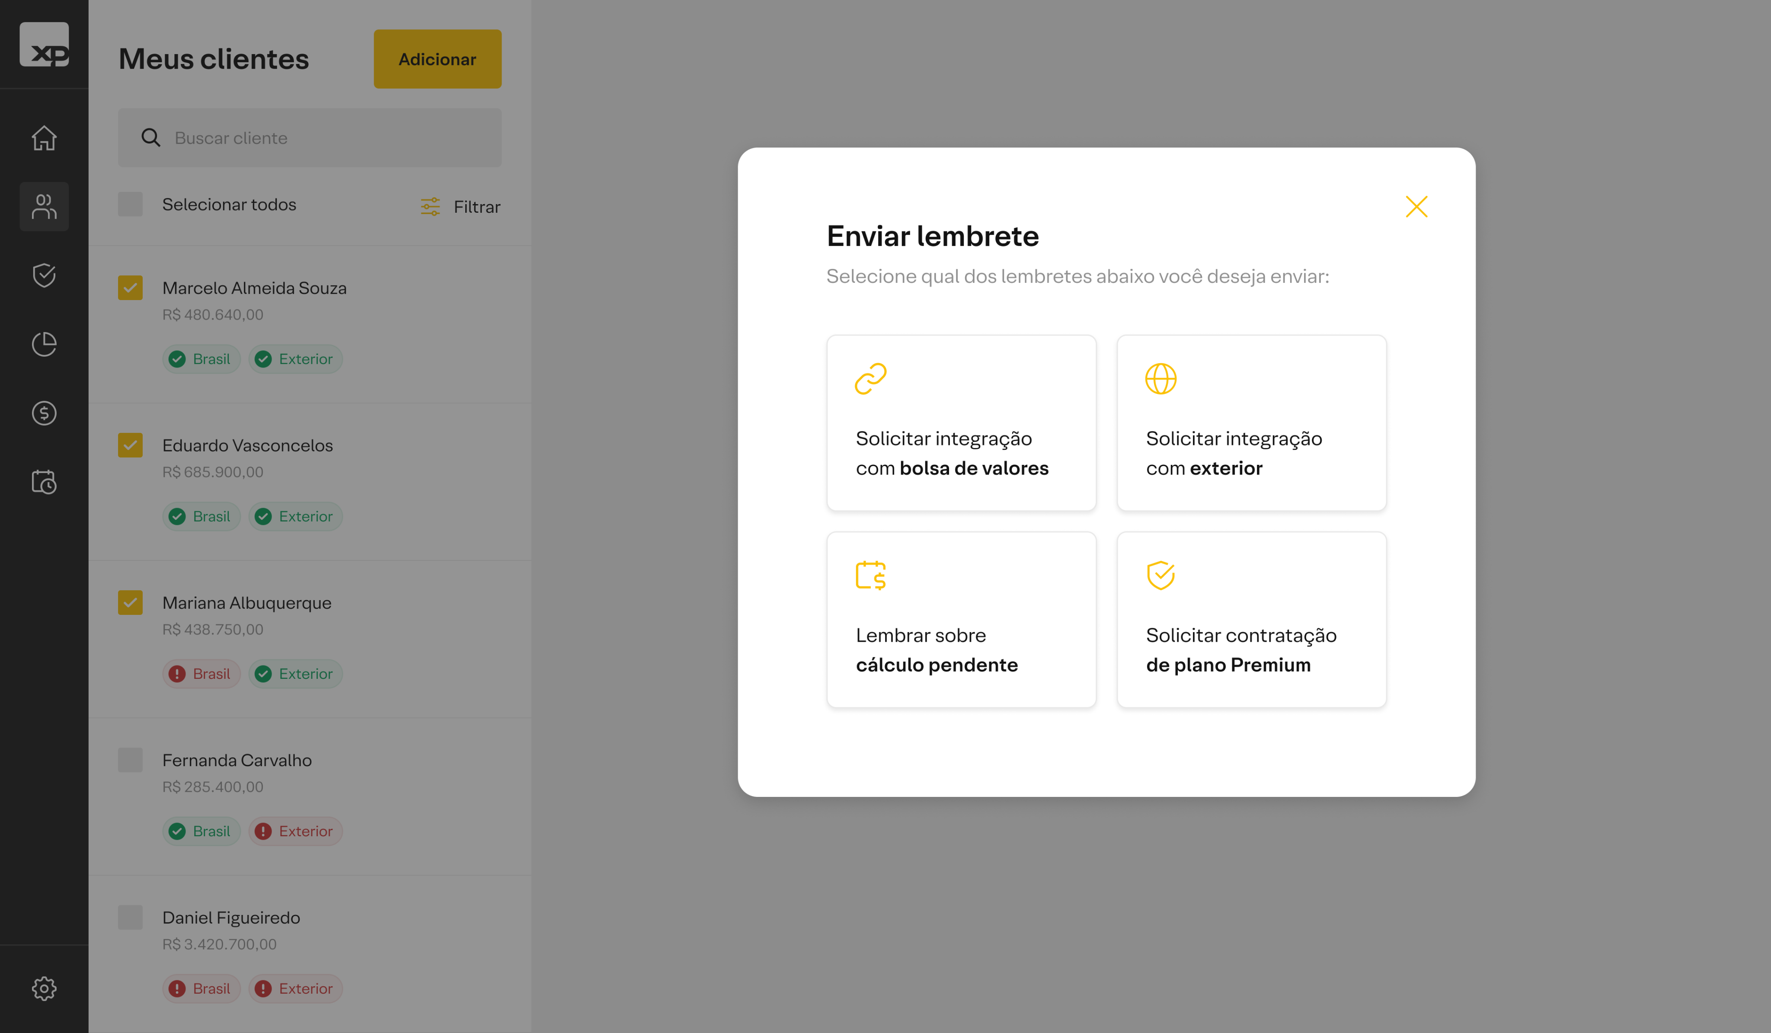Click the Adicionar button
The height and width of the screenshot is (1033, 1771).
point(437,59)
